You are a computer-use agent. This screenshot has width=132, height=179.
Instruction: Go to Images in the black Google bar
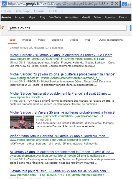20,18
